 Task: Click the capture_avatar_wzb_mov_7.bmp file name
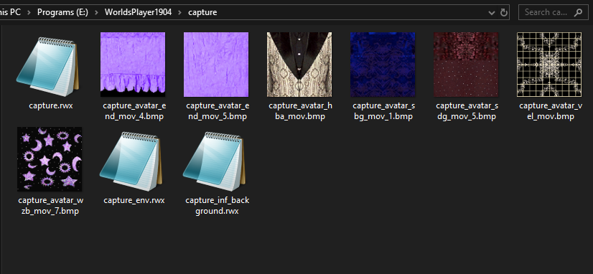(x=51, y=206)
